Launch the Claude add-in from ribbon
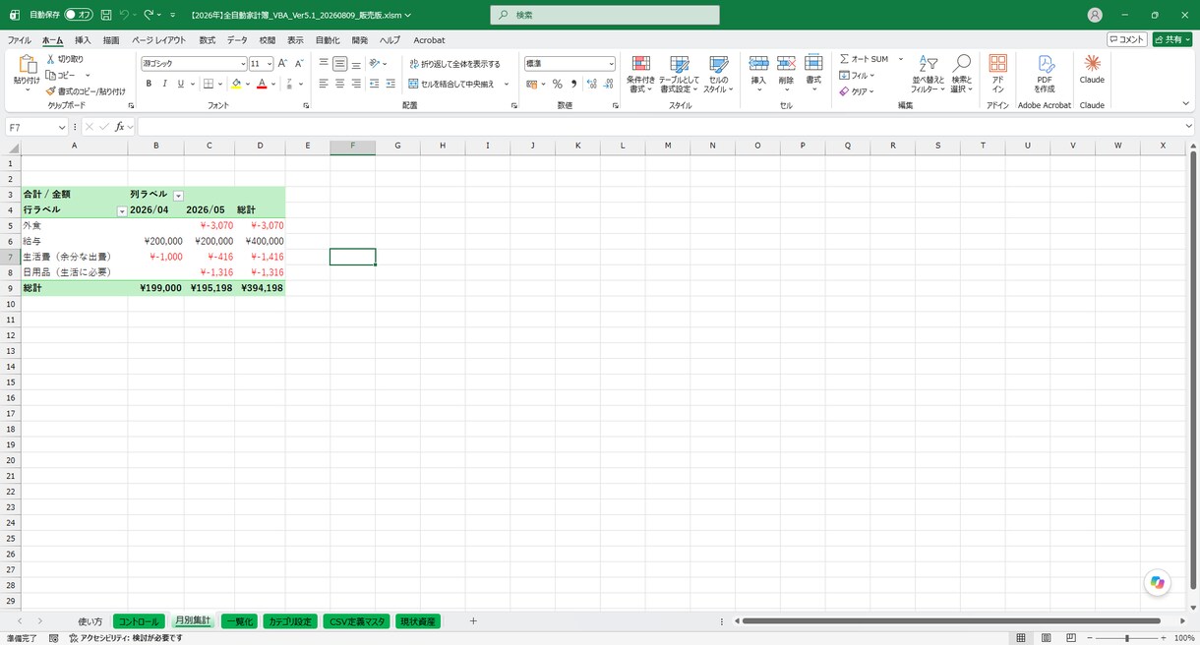Viewport: 1200px width, 645px height. click(1092, 69)
